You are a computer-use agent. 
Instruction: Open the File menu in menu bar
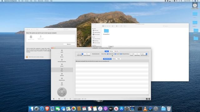(x=19, y=1)
